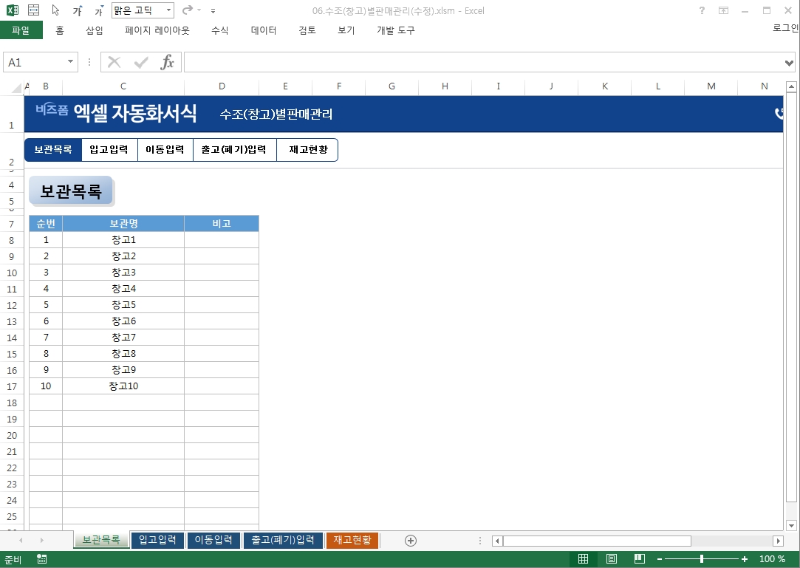Select the 보관명 table header cell
The height and width of the screenshot is (568, 800).
pyautogui.click(x=123, y=224)
